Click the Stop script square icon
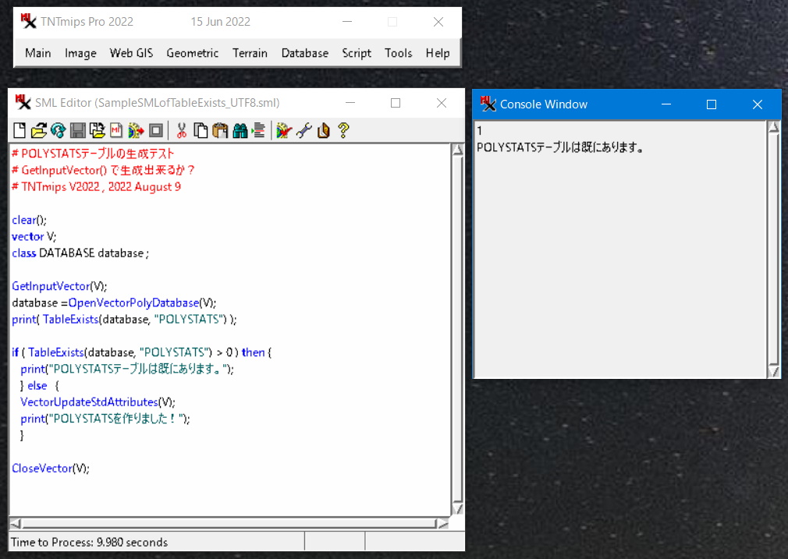 click(x=156, y=131)
